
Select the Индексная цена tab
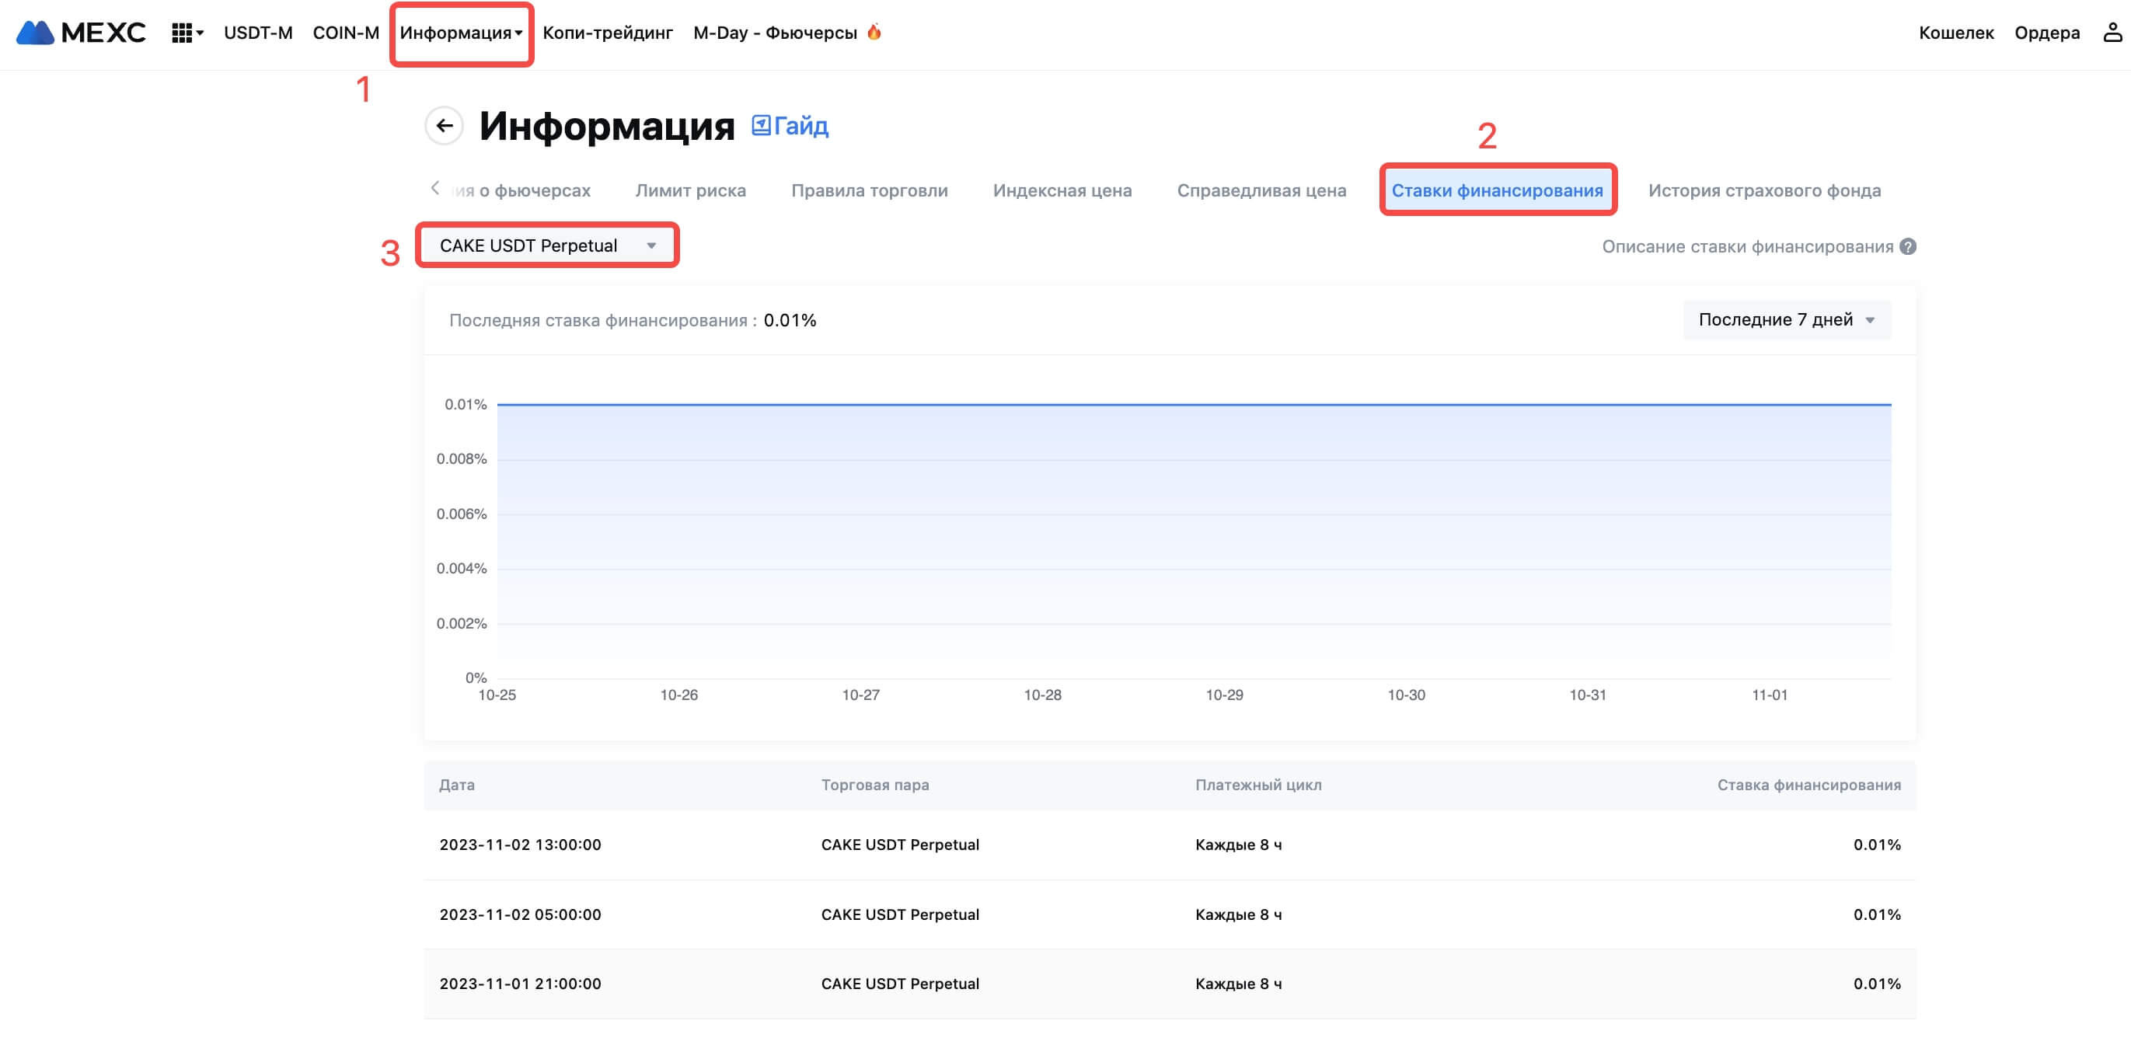1062,190
